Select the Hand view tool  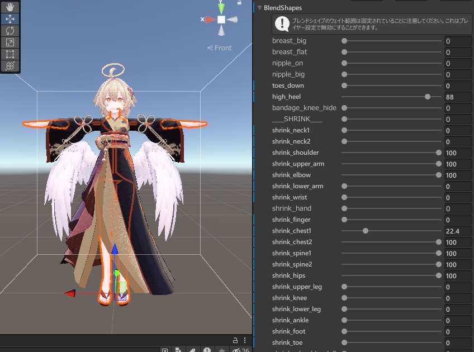tap(10, 7)
